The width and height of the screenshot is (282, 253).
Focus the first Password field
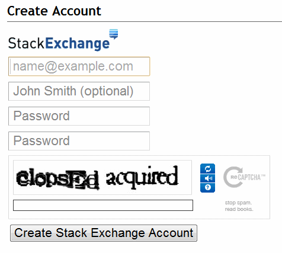79,116
